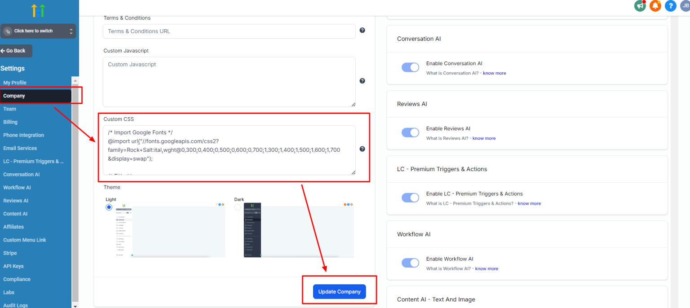Open the orange notification bell
Viewport: 690px width, 308px height.
(655, 6)
